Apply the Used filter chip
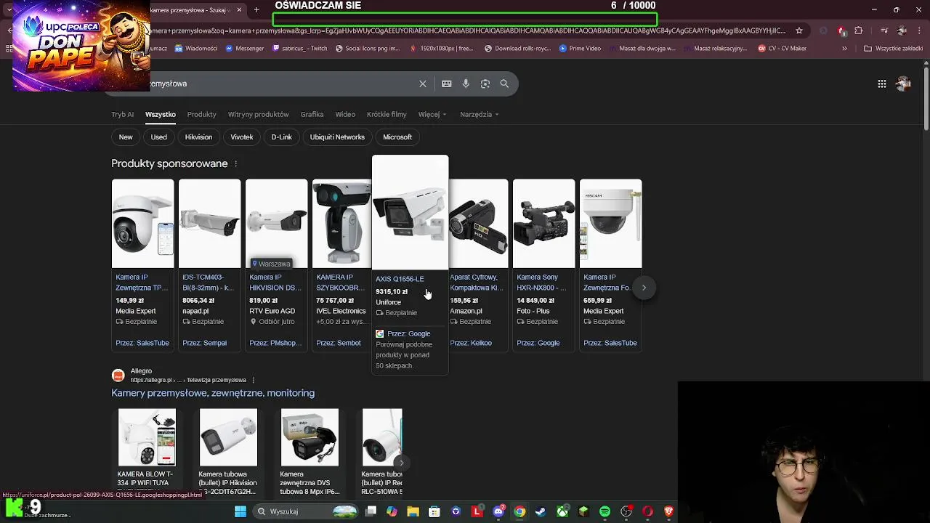The height and width of the screenshot is (523, 930). (x=159, y=137)
